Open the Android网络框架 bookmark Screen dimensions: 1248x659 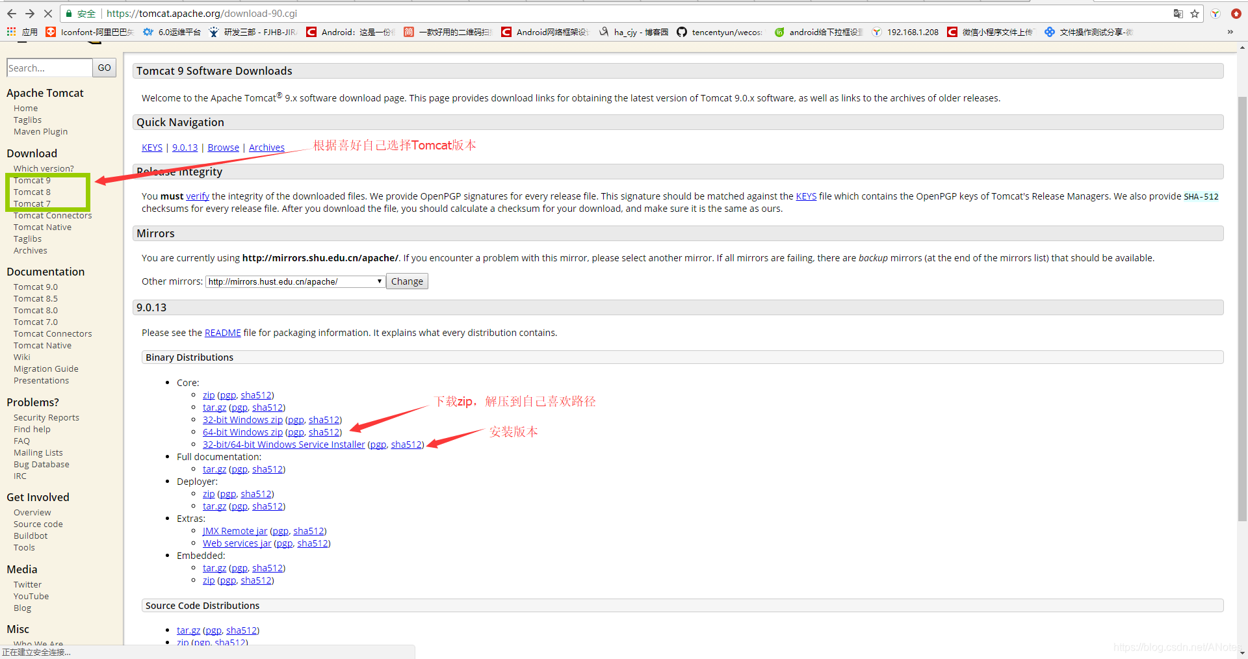[545, 32]
